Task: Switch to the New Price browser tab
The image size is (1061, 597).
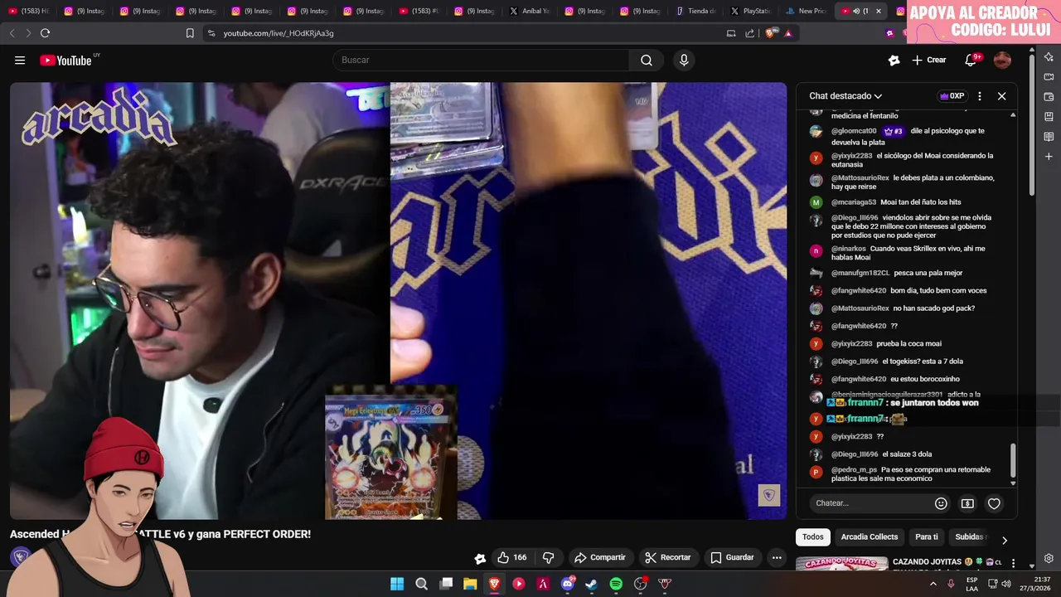Action: [x=806, y=11]
